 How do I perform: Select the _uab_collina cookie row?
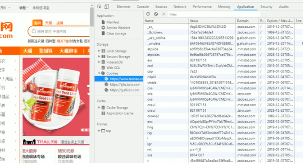223,38
